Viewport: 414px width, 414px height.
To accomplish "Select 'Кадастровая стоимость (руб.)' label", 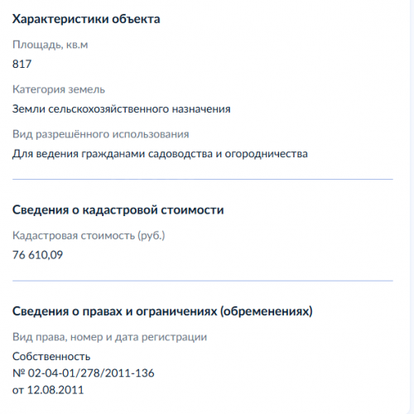I will 89,236.
